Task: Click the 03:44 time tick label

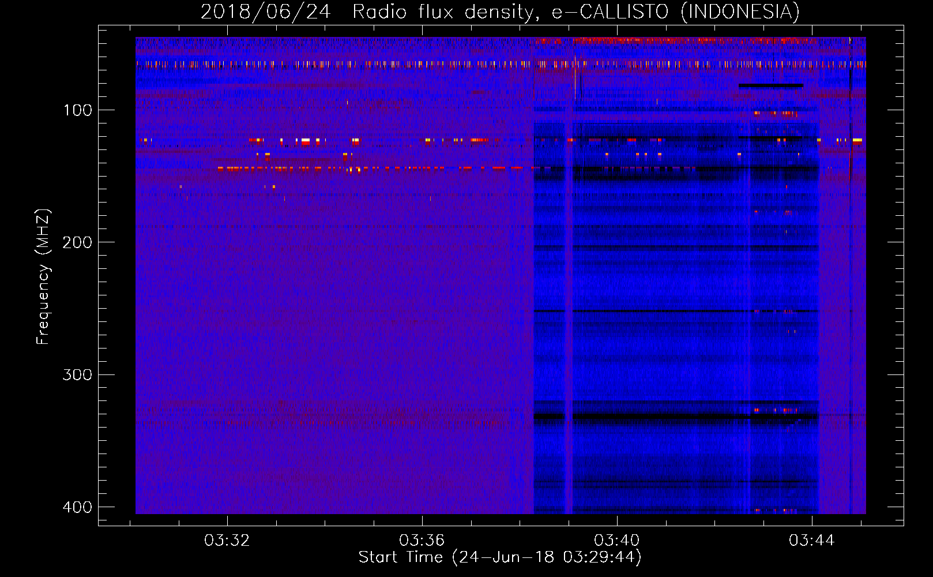Action: (x=812, y=541)
